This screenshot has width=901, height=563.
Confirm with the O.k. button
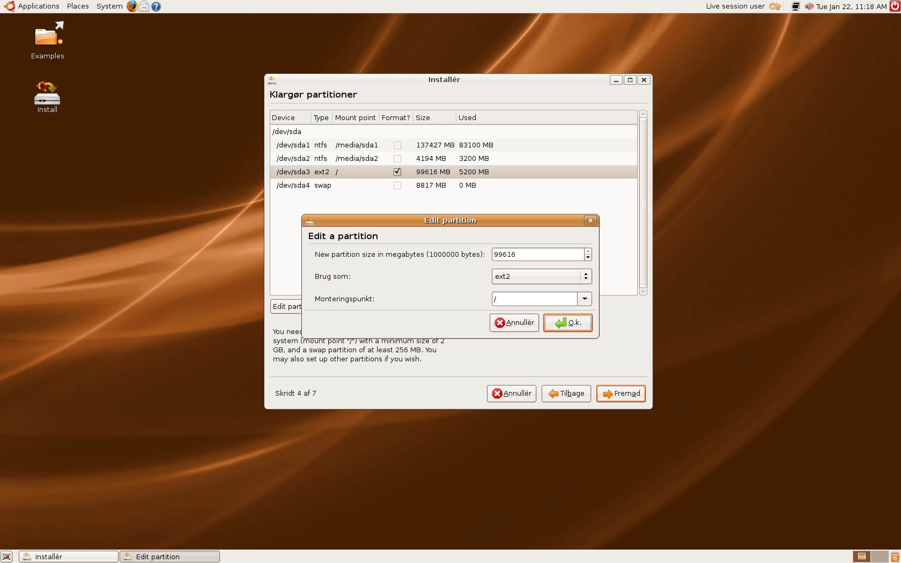pos(567,323)
